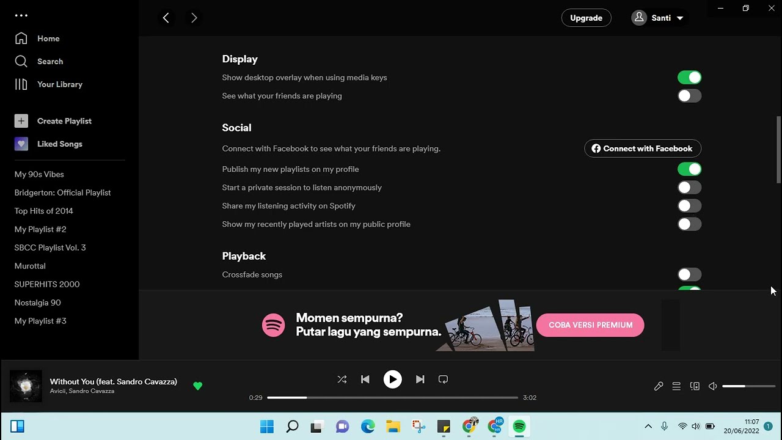Open Microsoft Edge from taskbar
Viewport: 782px width, 440px height.
368,427
